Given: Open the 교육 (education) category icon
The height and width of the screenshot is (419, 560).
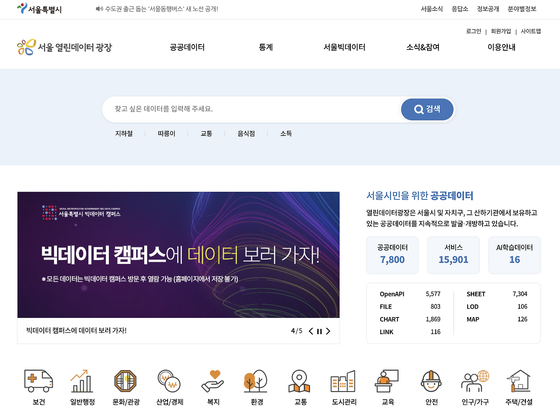Looking at the screenshot, I should click(387, 381).
